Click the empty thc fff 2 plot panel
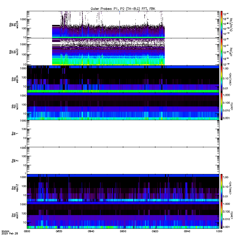The height and width of the screenshot is (249, 234). [123, 161]
